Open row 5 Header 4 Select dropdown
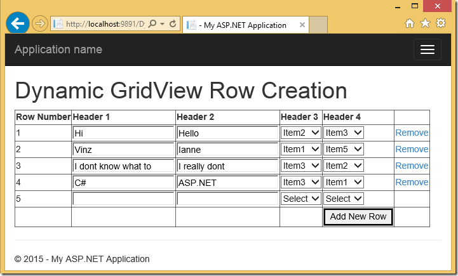Screen dimensions: 458x276 click(x=343, y=199)
